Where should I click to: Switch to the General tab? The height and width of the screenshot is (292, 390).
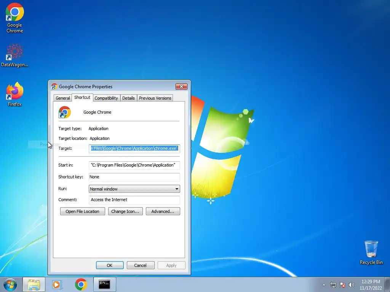[63, 98]
